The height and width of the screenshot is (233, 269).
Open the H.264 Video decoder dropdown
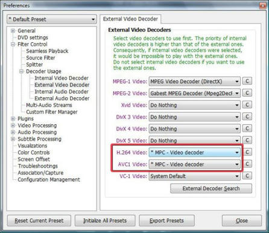pos(194,153)
